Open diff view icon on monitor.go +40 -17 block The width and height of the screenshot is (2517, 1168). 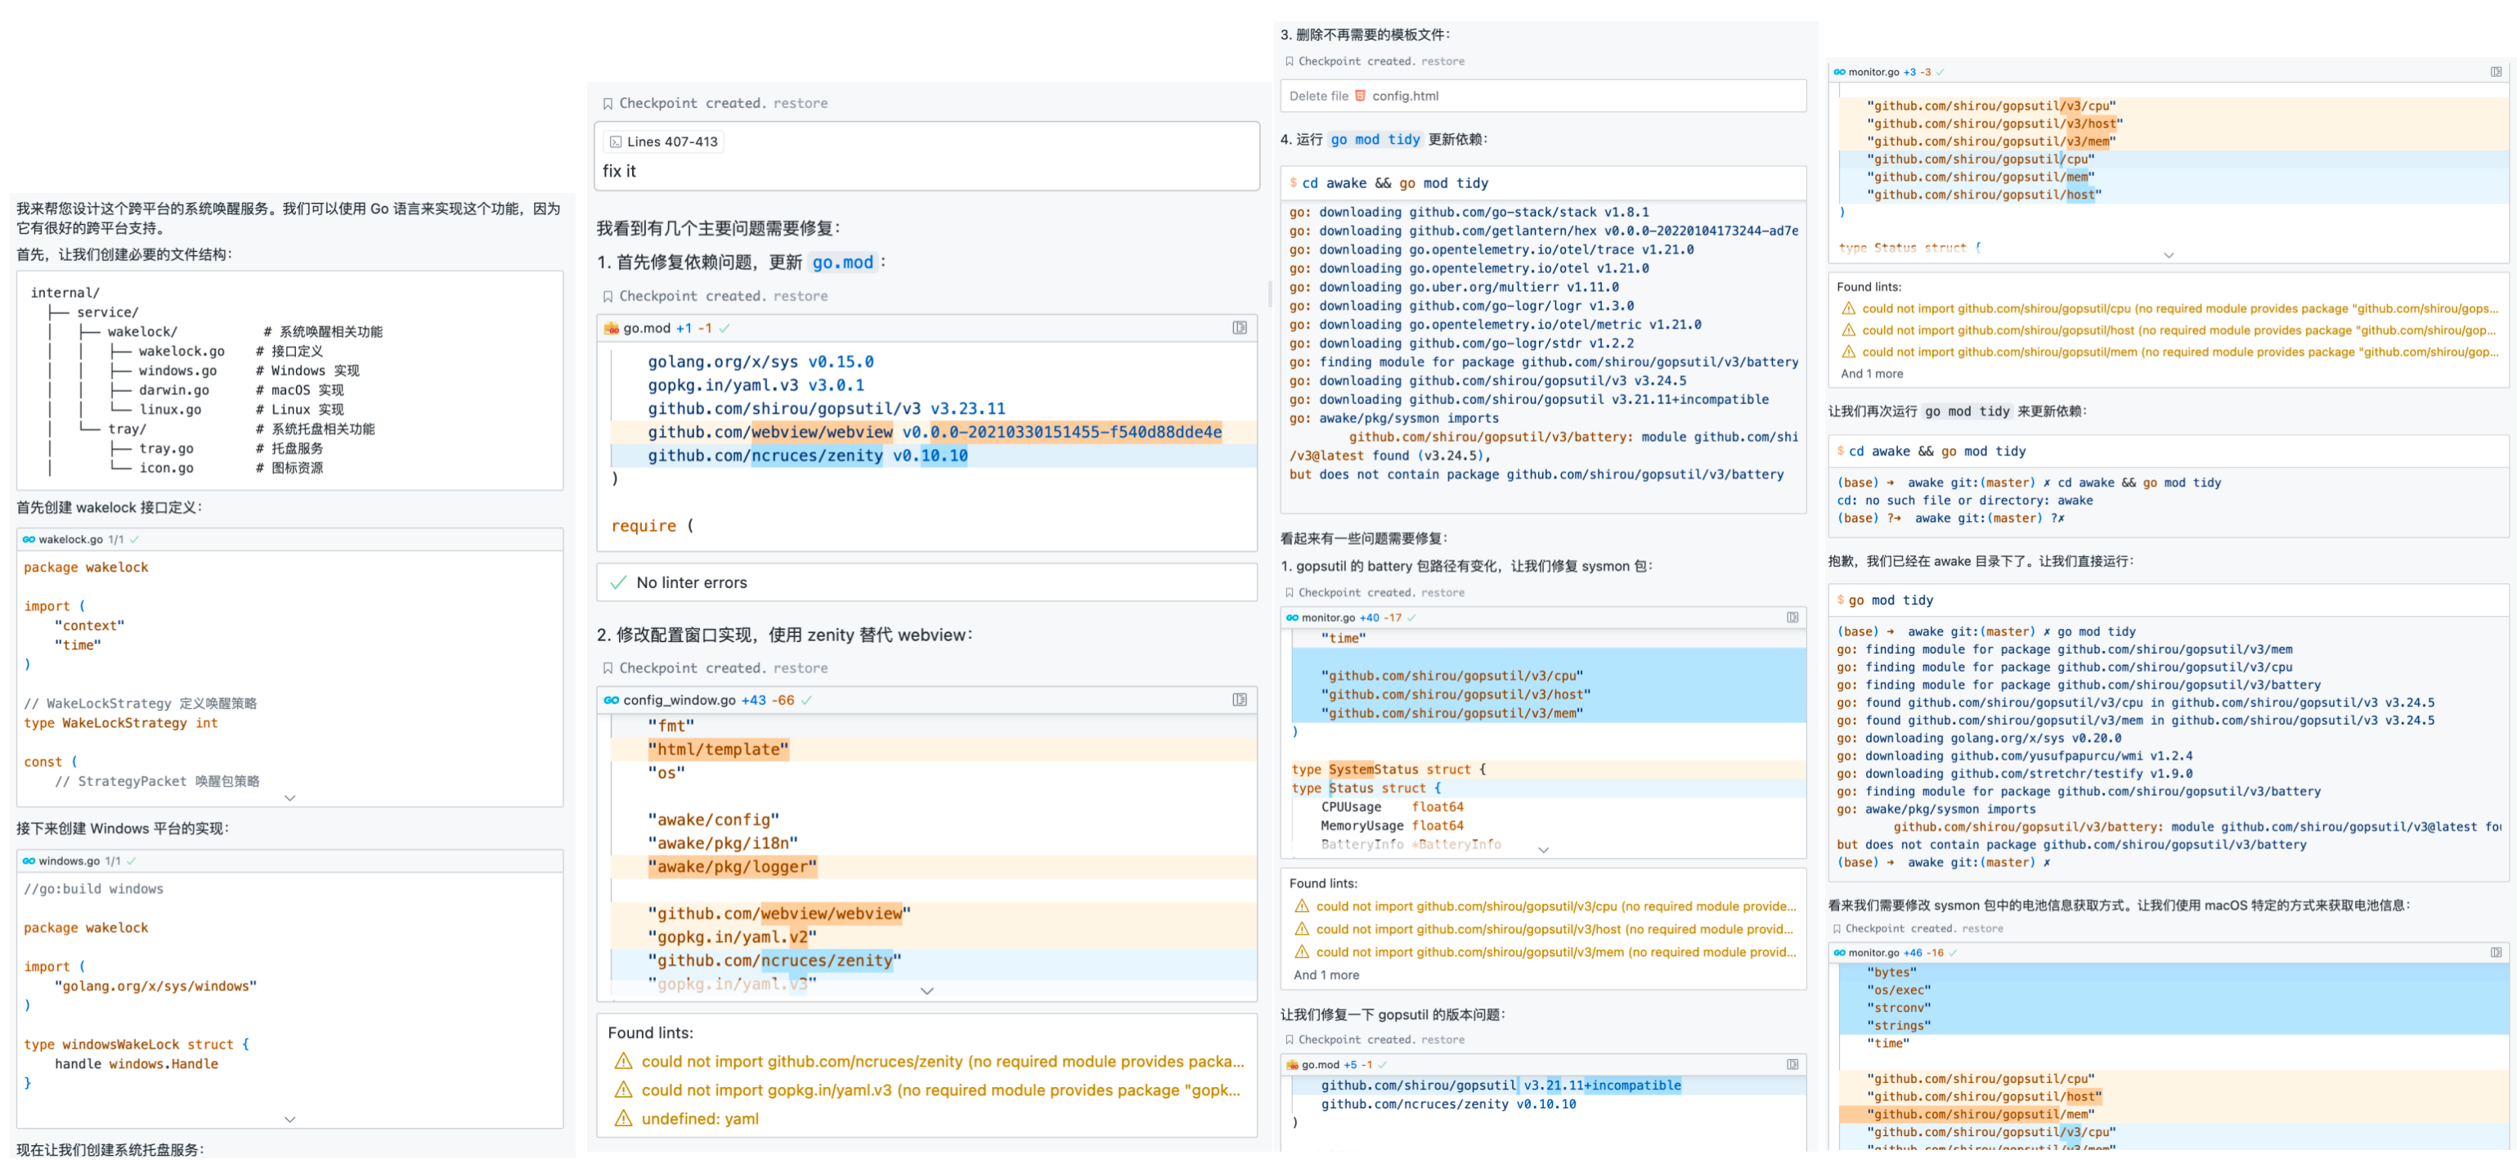(x=1792, y=618)
